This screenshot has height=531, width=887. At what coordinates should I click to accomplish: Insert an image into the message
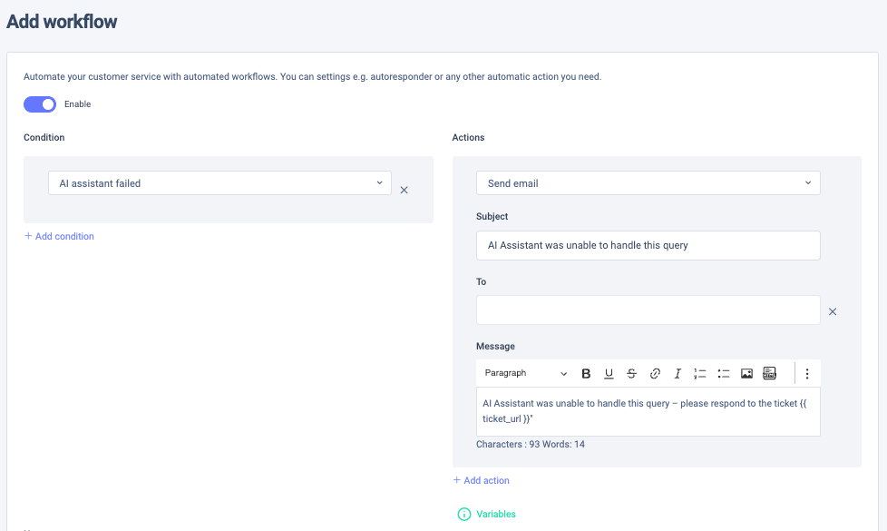coord(746,373)
